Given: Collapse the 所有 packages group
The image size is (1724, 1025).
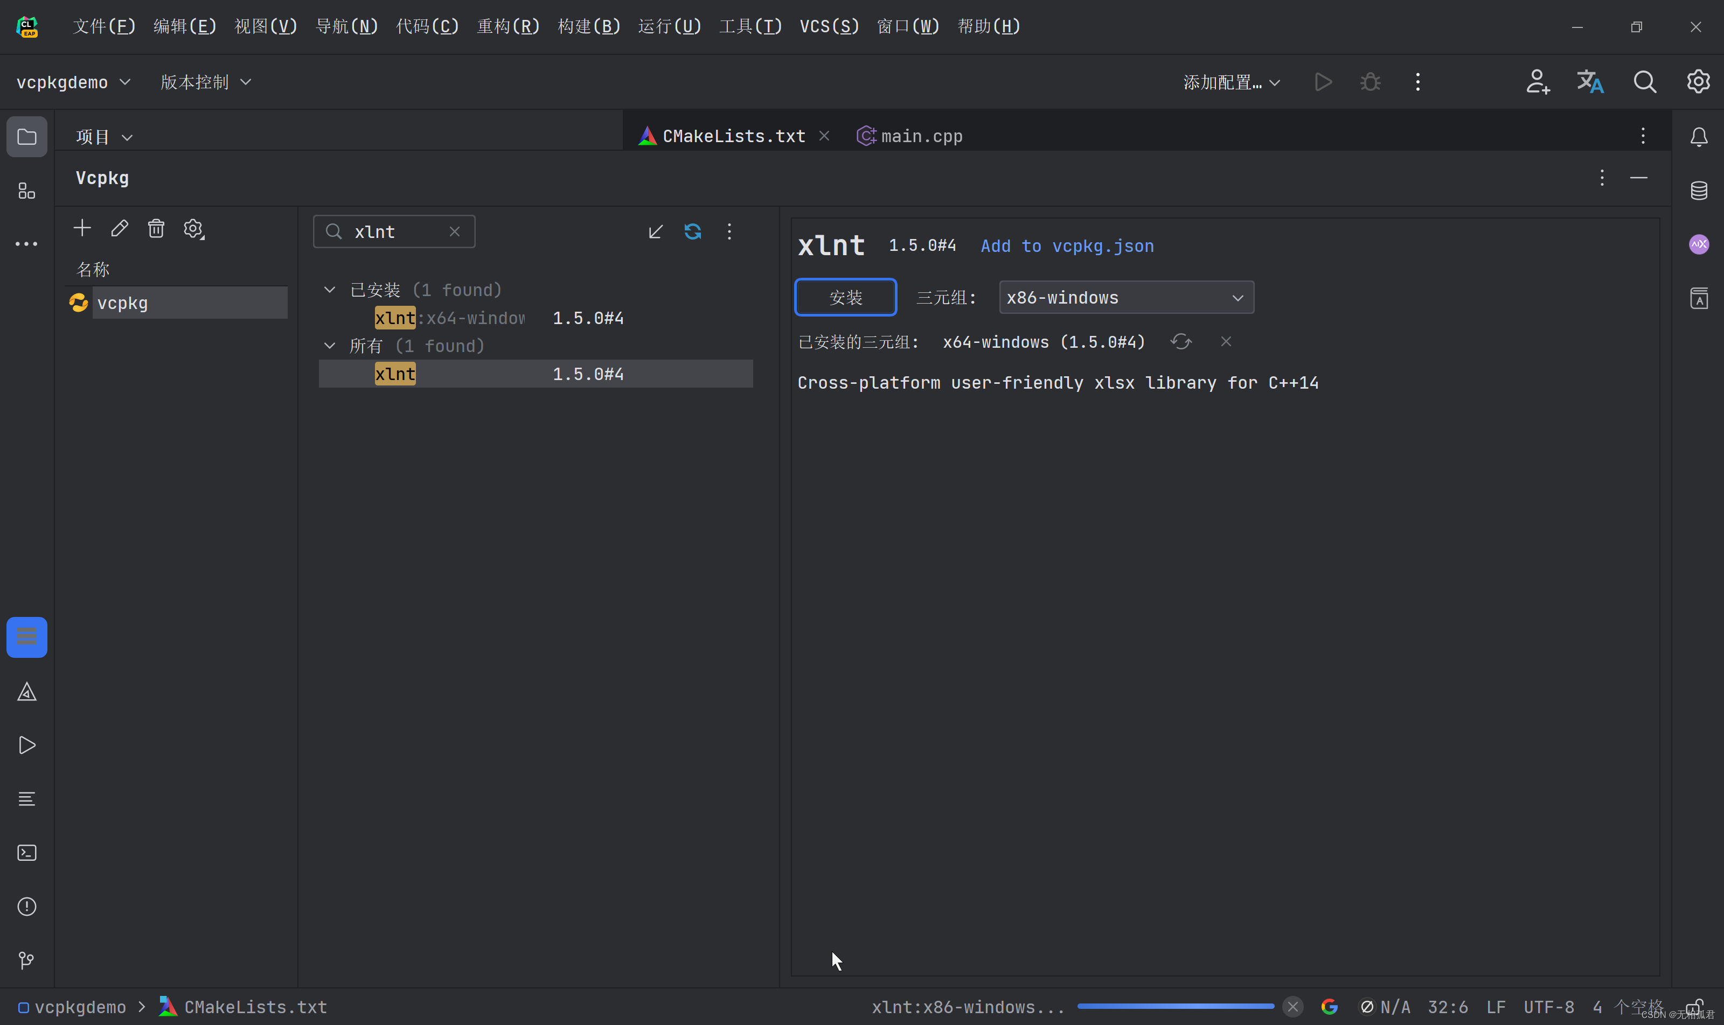Looking at the screenshot, I should pyautogui.click(x=330, y=346).
